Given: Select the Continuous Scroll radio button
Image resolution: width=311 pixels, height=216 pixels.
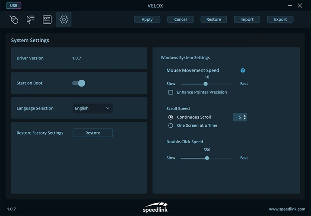Looking at the screenshot, I should (x=171, y=117).
